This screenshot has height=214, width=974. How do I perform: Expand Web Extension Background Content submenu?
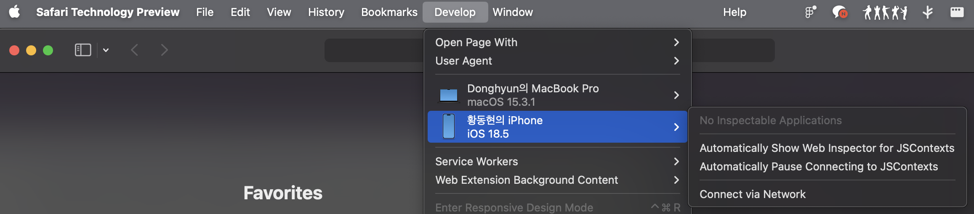[557, 180]
